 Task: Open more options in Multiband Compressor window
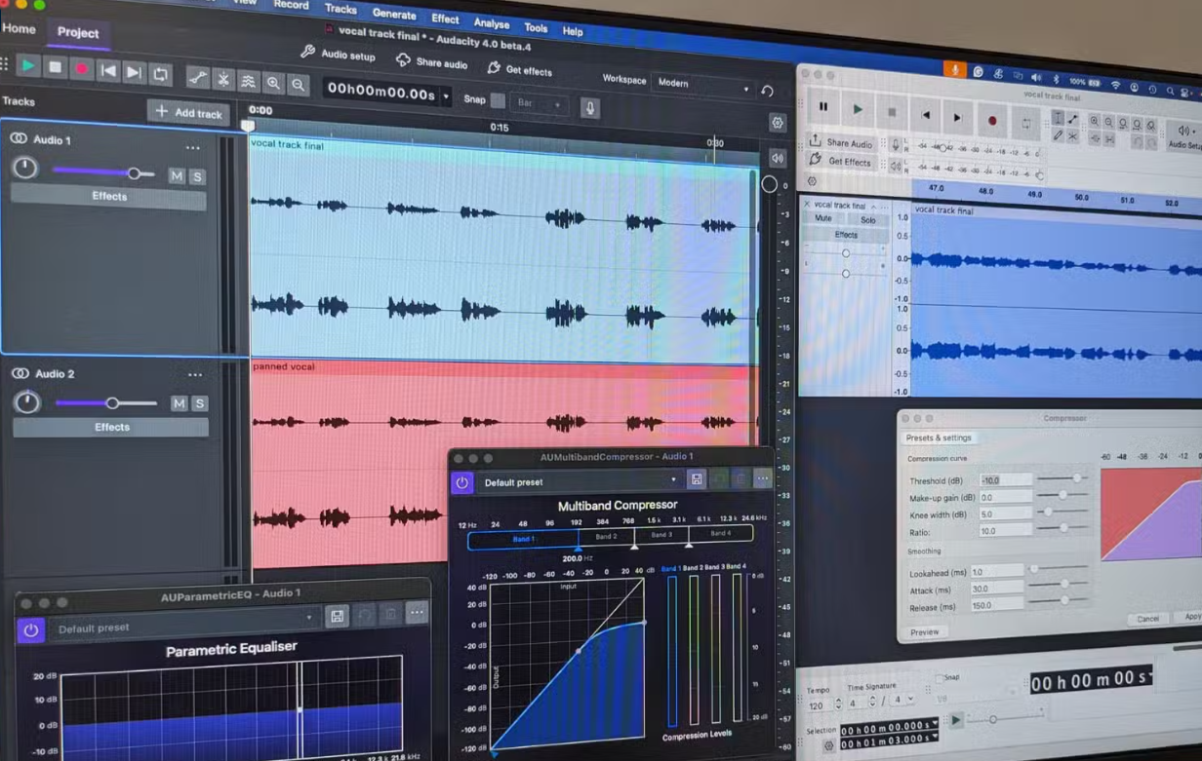click(763, 479)
